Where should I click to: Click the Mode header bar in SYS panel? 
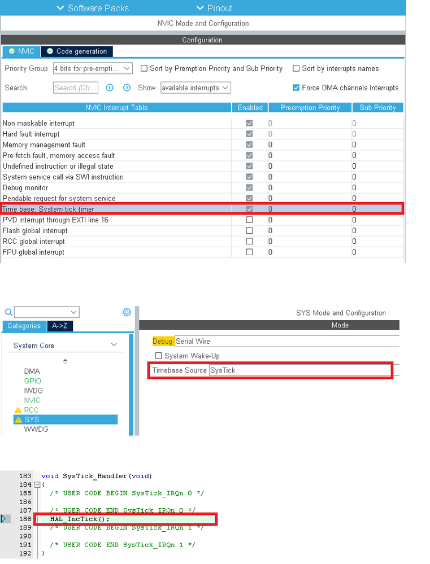270,325
